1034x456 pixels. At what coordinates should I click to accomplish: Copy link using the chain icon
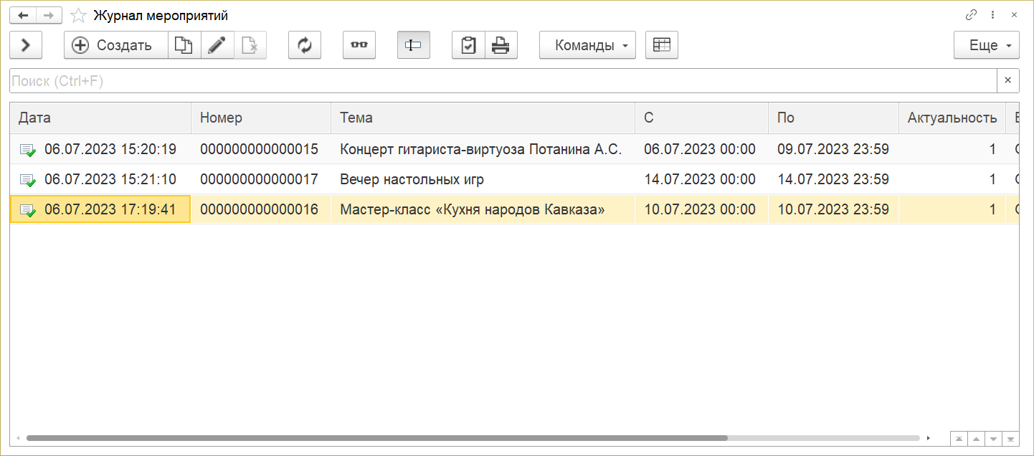point(972,15)
